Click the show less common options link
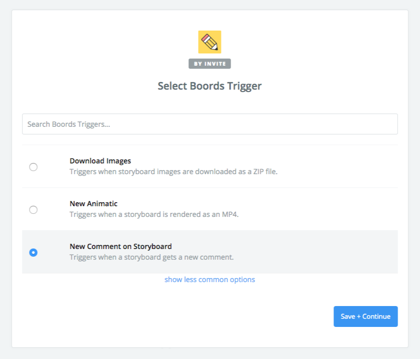The height and width of the screenshot is (359, 420). pyautogui.click(x=210, y=280)
